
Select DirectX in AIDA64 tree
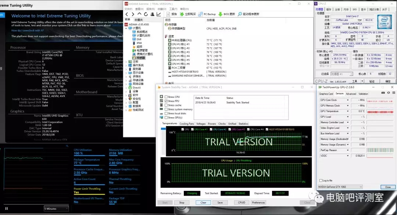[x=136, y=88]
